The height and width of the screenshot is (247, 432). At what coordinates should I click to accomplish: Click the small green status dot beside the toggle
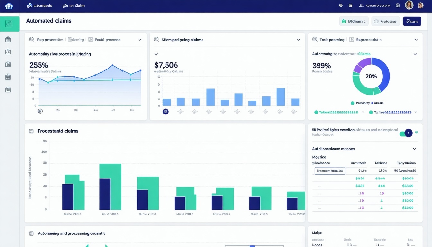click(x=417, y=132)
